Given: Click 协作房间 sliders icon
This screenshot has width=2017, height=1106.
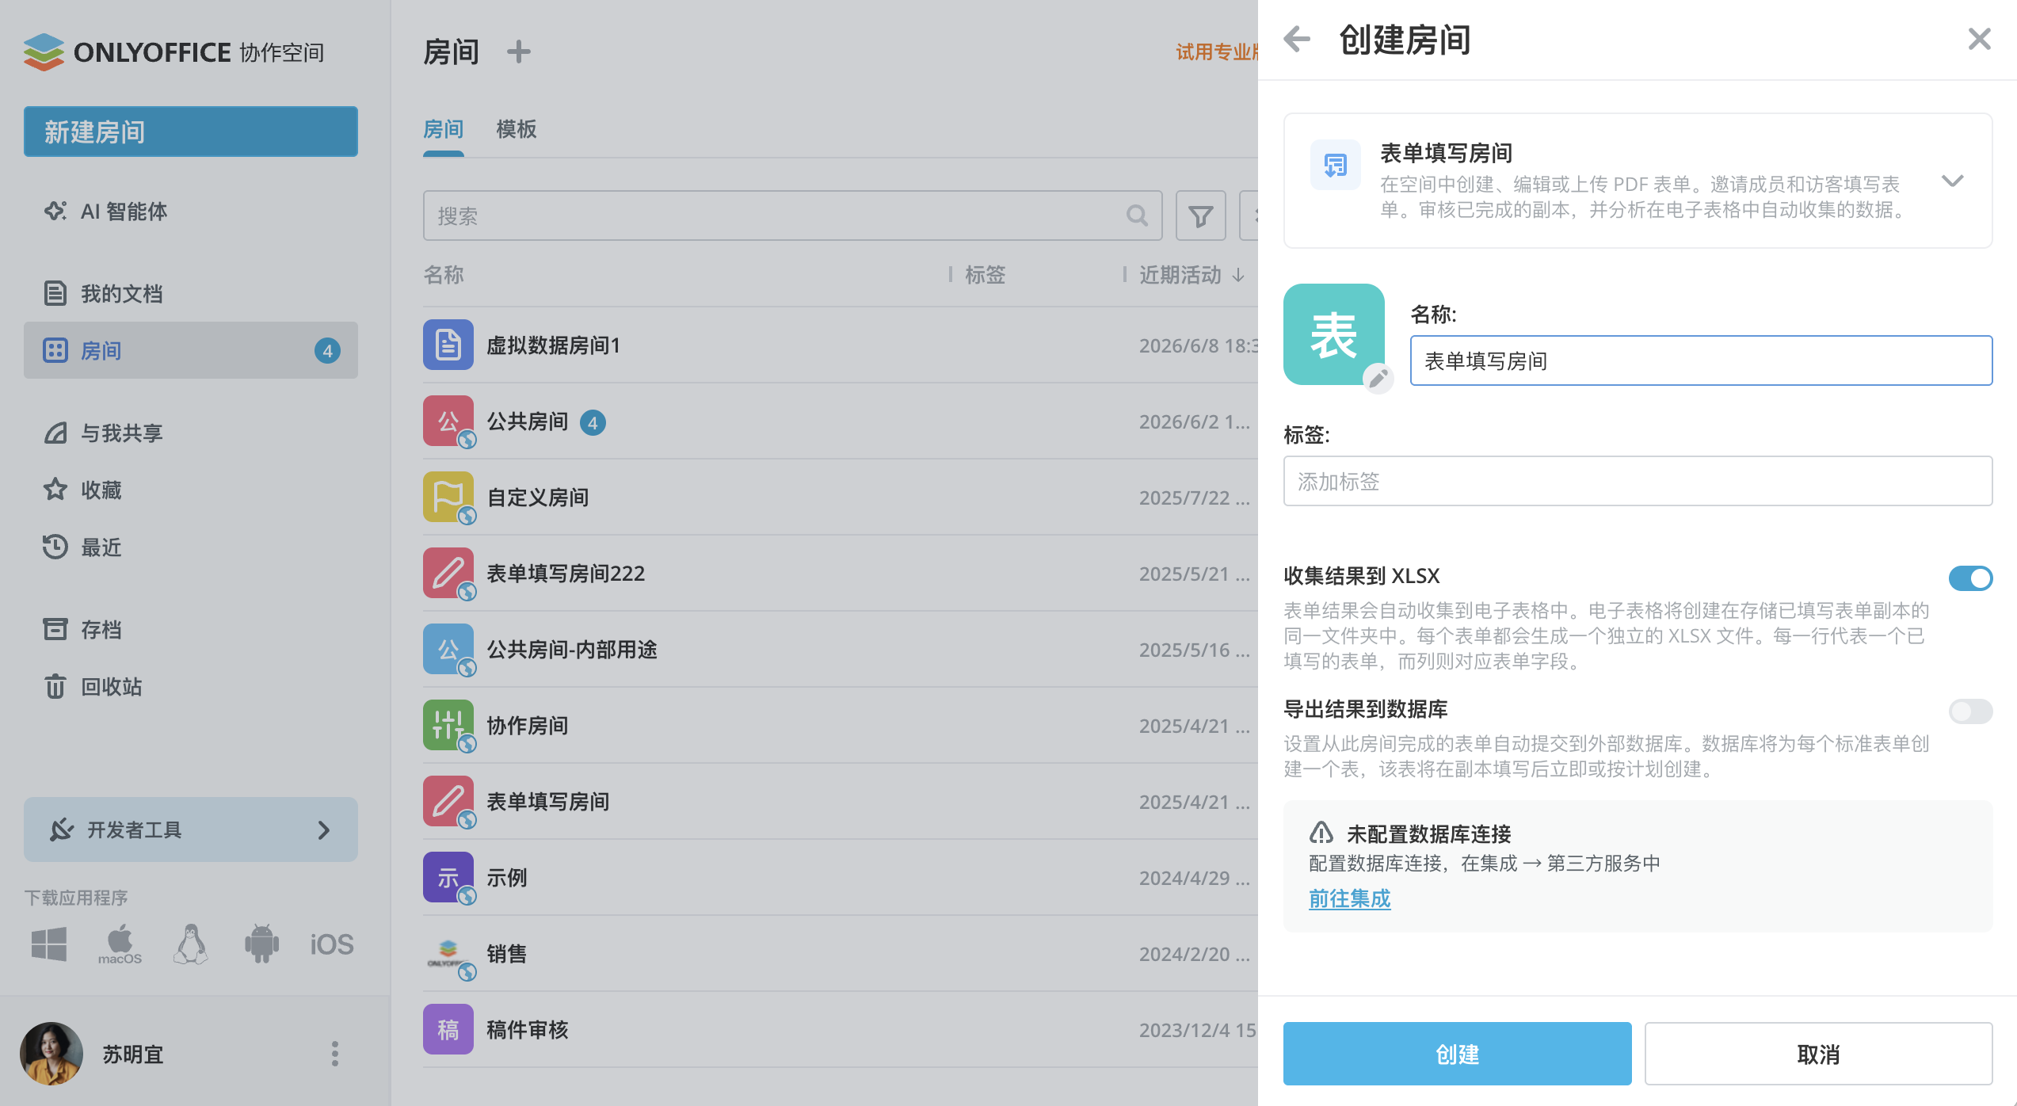Looking at the screenshot, I should (x=448, y=725).
